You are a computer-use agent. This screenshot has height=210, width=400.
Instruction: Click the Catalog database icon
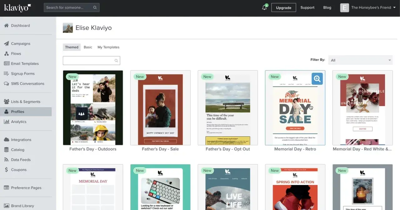point(6,150)
